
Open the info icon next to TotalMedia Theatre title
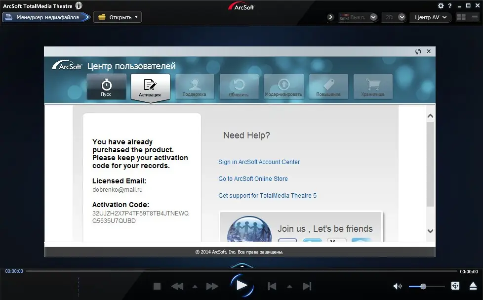79,5
